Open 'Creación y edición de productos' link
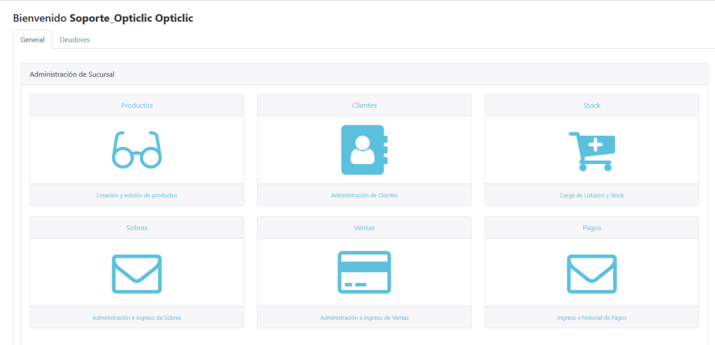 (137, 196)
